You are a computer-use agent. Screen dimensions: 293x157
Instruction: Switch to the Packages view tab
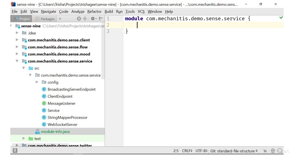tap(45, 19)
